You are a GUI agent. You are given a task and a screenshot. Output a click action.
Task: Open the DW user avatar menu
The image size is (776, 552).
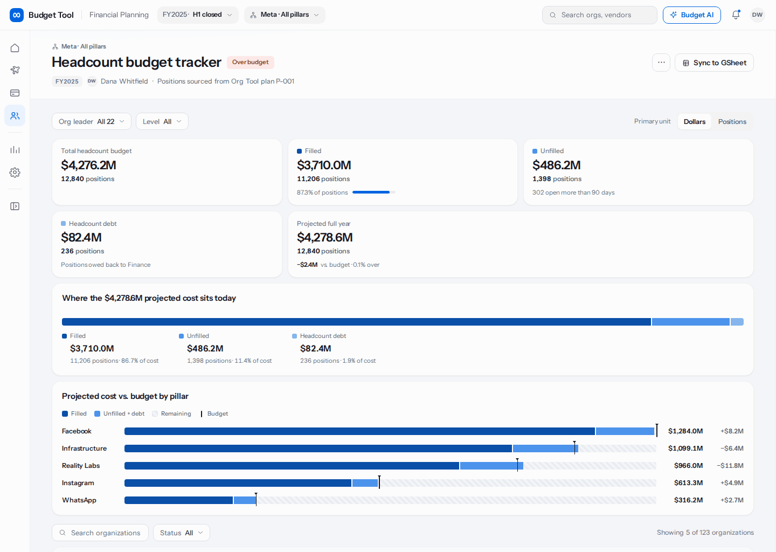pos(757,15)
